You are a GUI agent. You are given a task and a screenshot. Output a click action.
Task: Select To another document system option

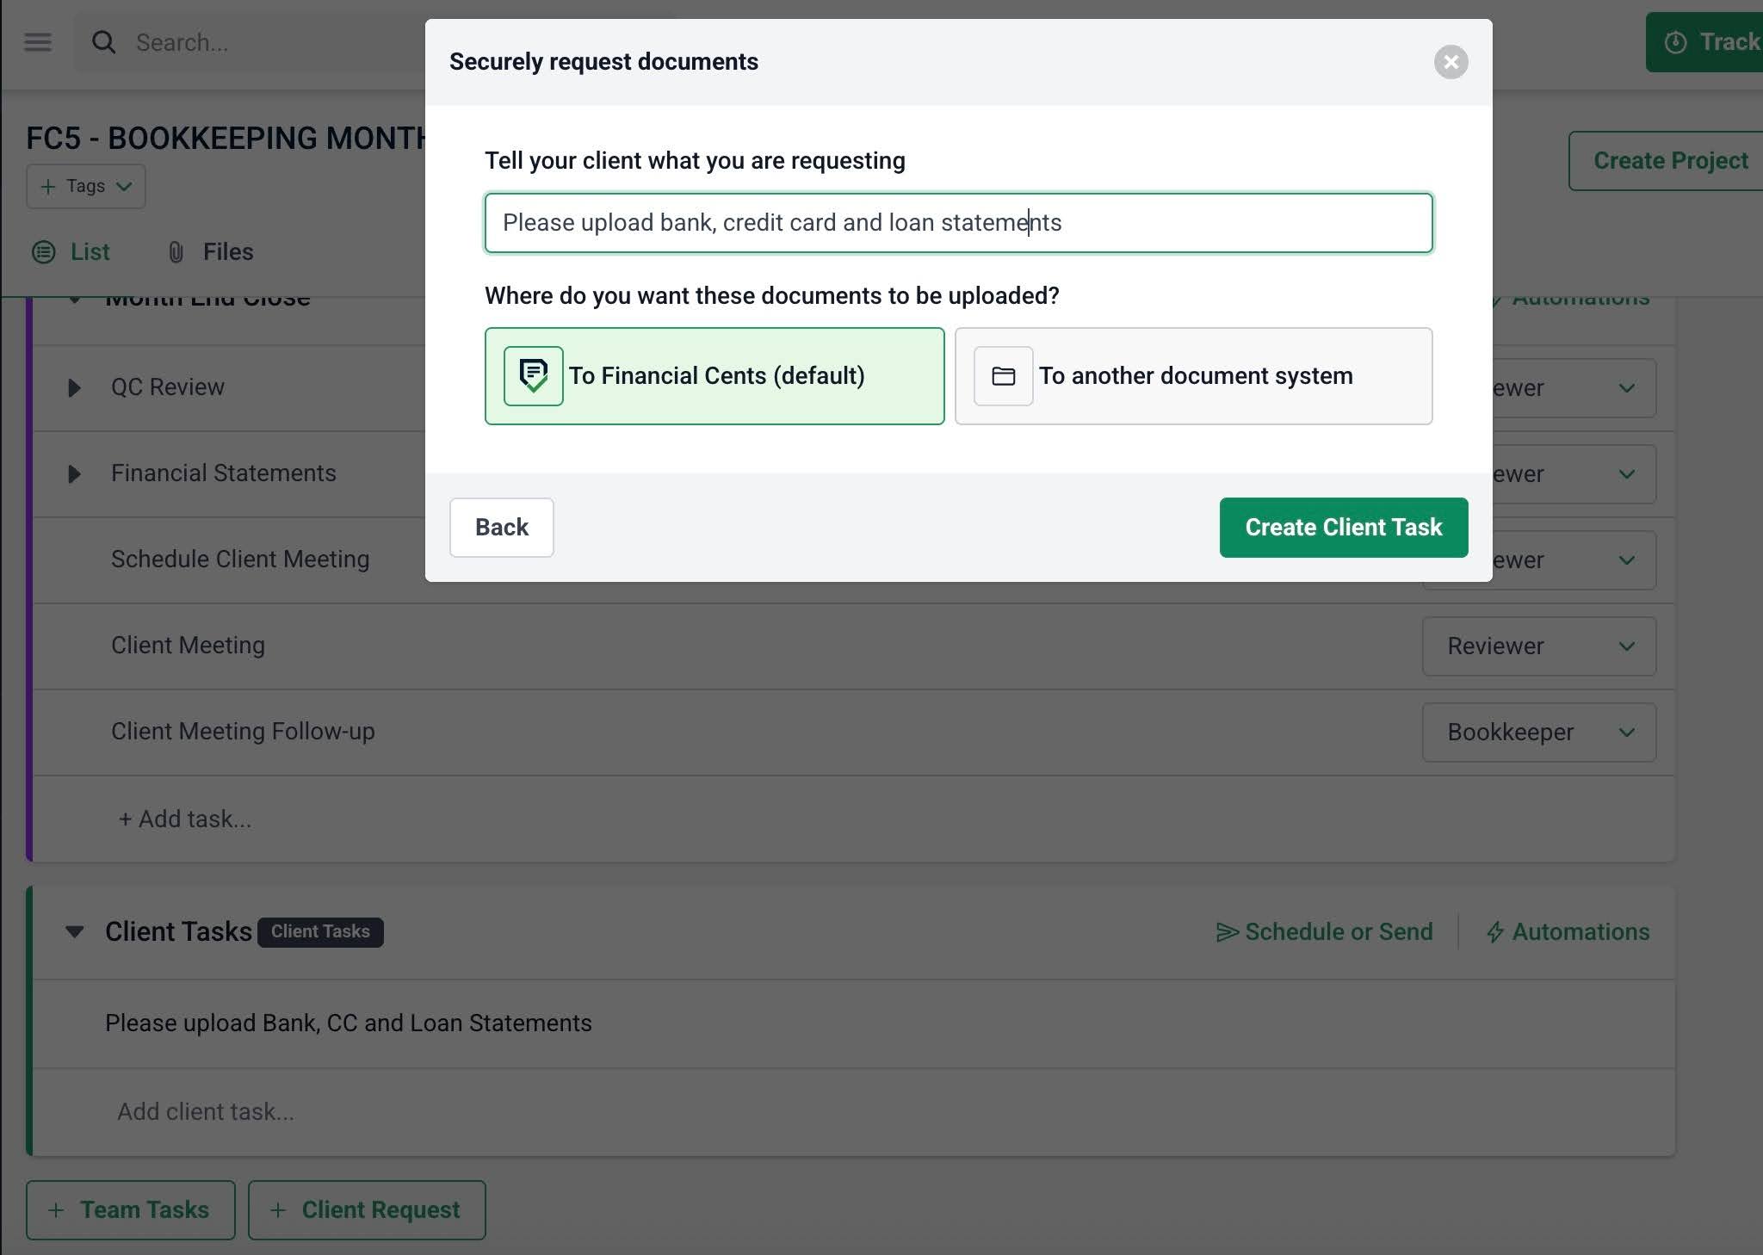tap(1193, 376)
